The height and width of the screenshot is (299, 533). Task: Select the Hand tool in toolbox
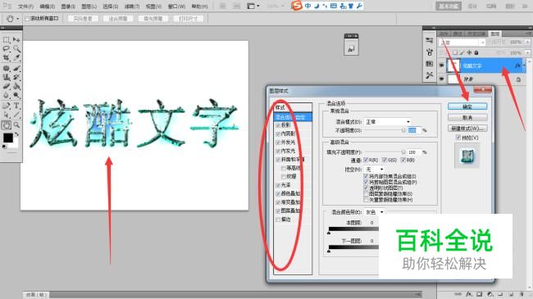tap(6, 125)
